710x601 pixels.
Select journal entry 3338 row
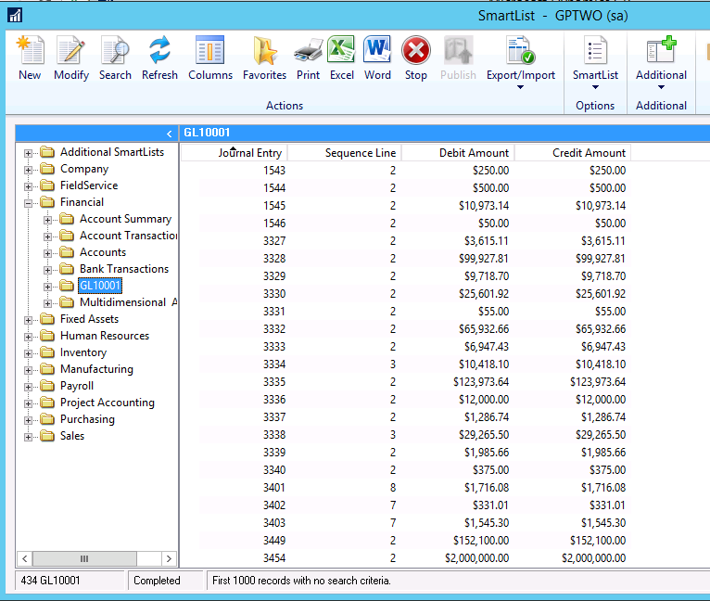point(405,435)
